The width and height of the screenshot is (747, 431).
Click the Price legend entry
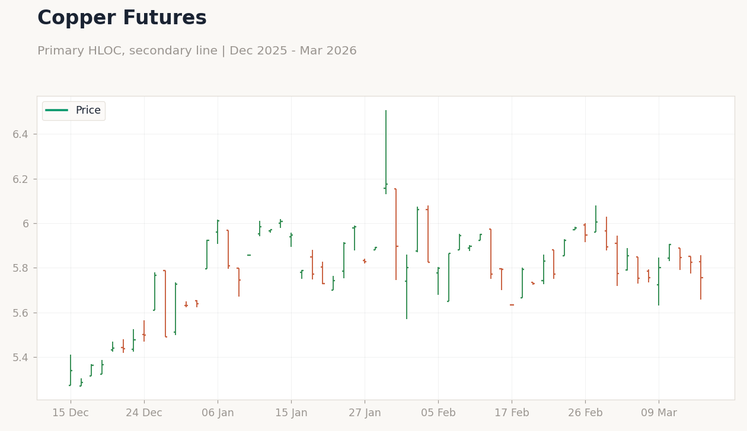pos(74,111)
